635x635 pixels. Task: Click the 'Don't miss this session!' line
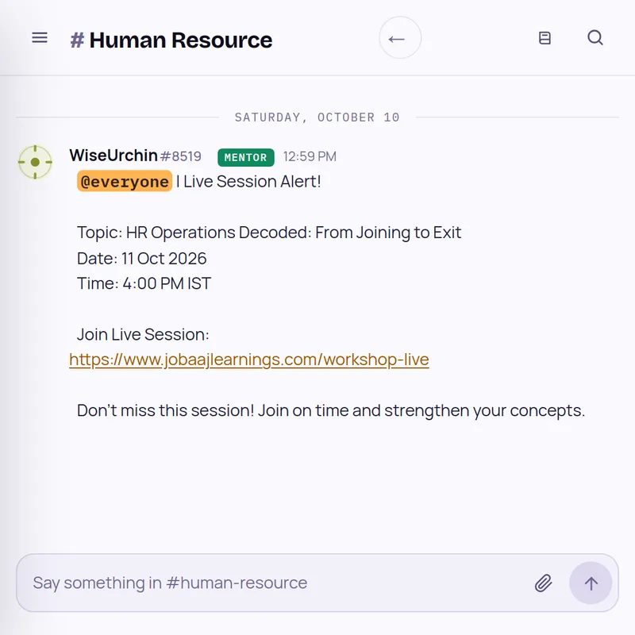pyautogui.click(x=331, y=410)
